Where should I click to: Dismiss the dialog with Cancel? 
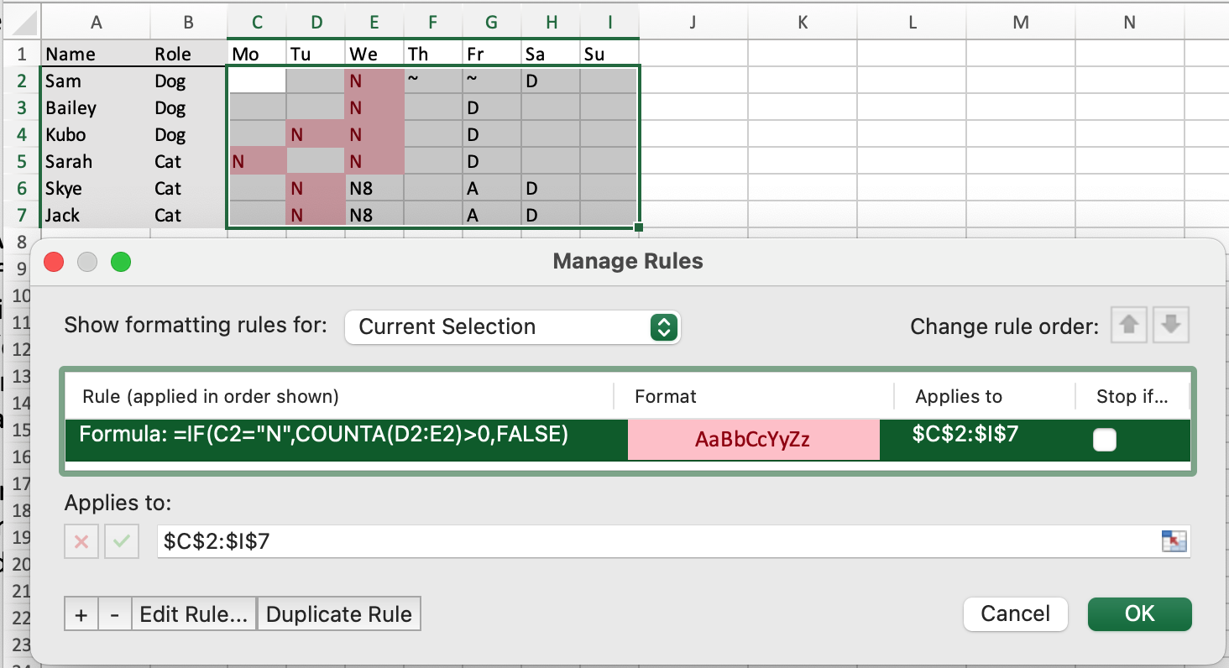1015,613
